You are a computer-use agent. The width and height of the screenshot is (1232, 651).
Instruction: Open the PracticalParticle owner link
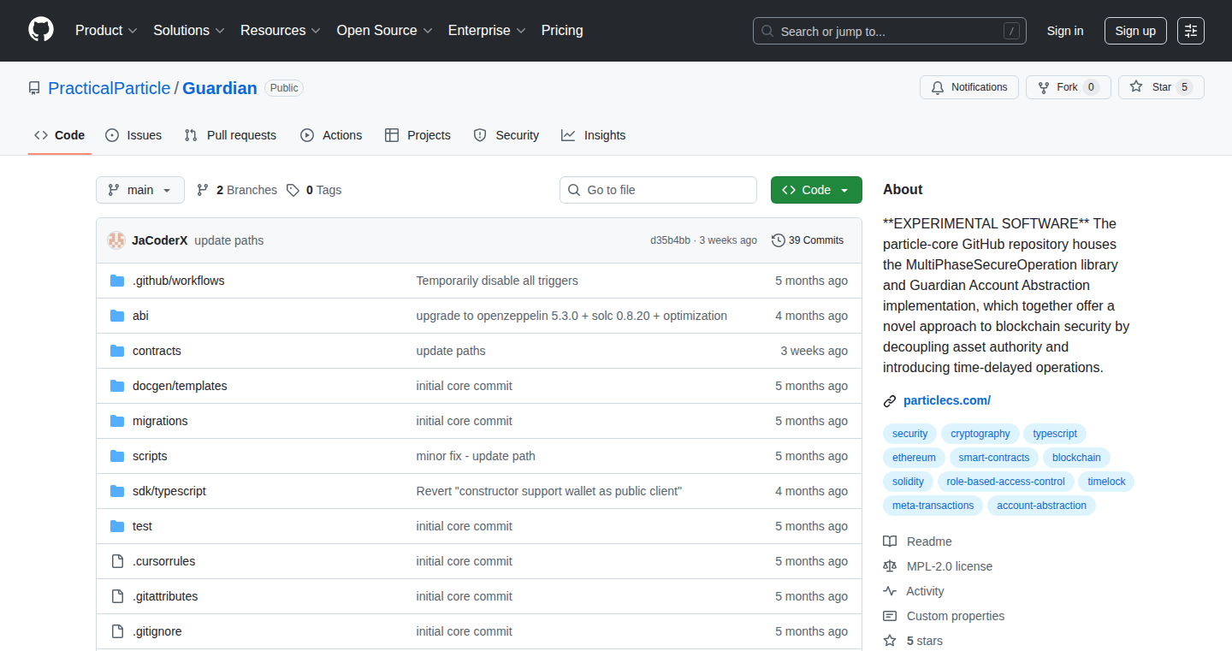pyautogui.click(x=110, y=88)
